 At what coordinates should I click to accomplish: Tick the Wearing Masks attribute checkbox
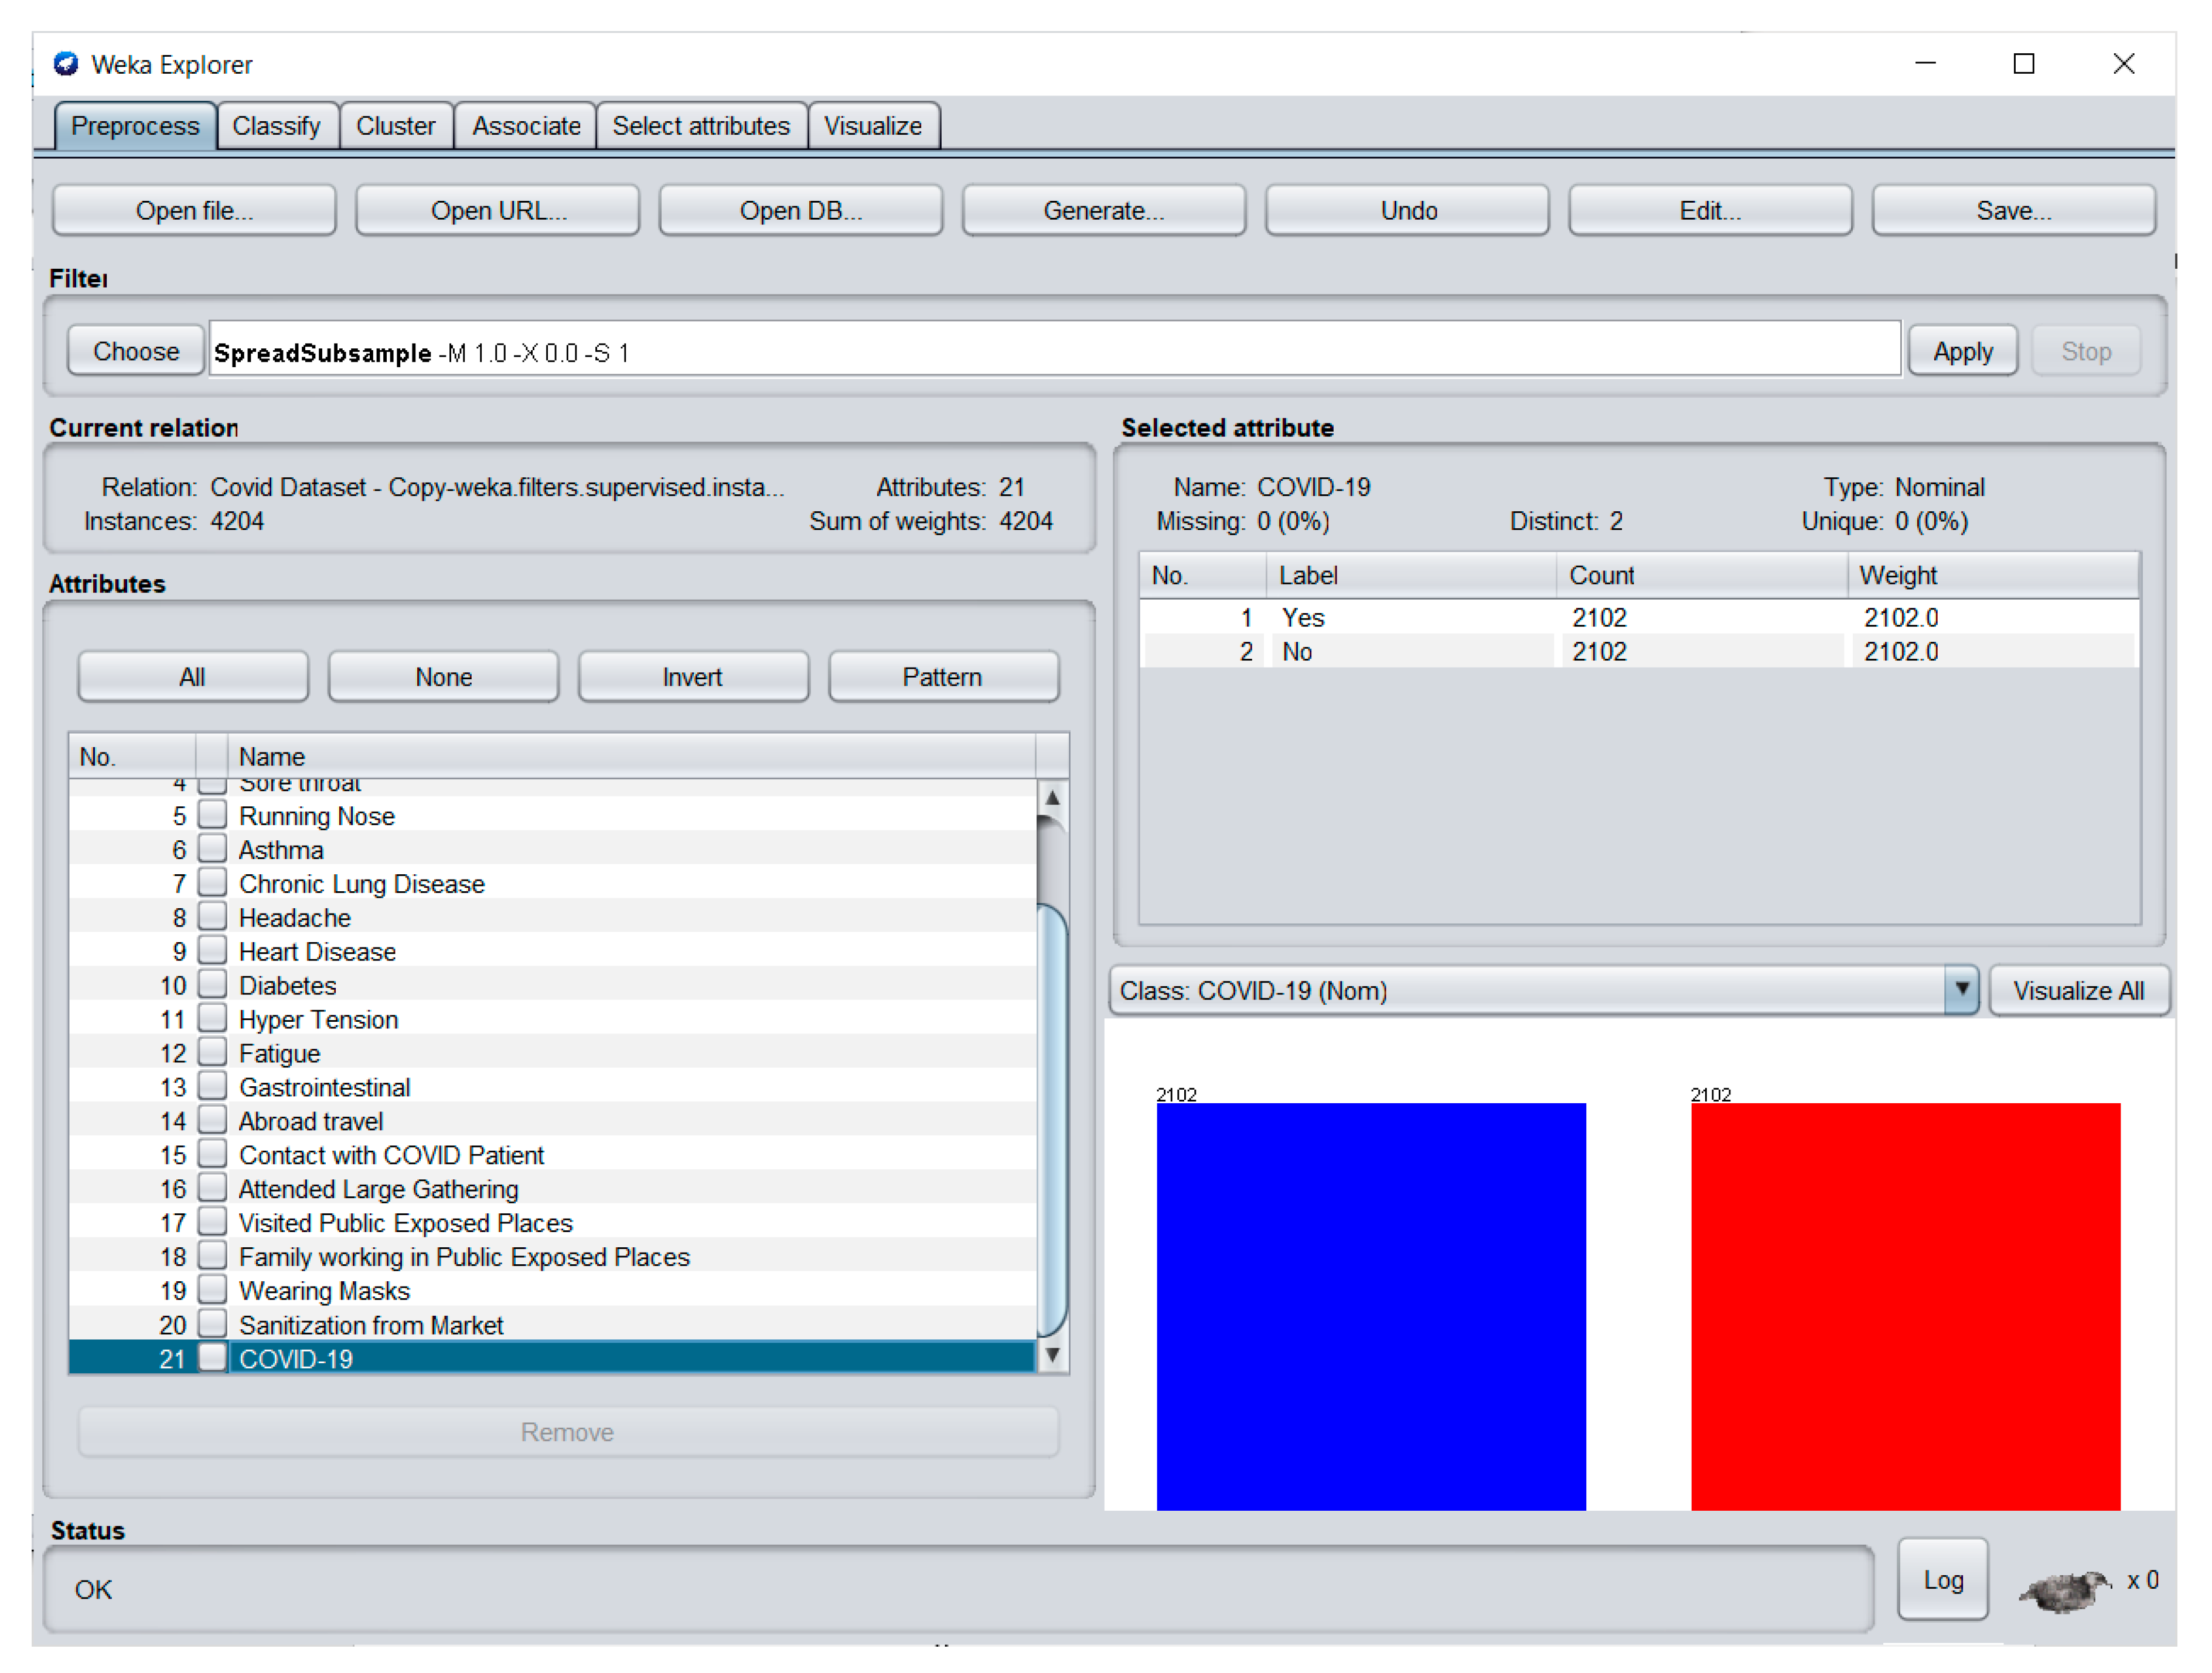212,1290
